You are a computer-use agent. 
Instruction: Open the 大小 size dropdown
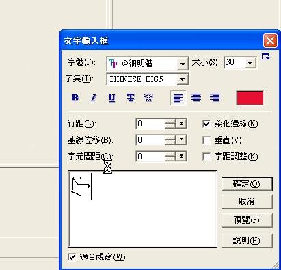(x=250, y=62)
